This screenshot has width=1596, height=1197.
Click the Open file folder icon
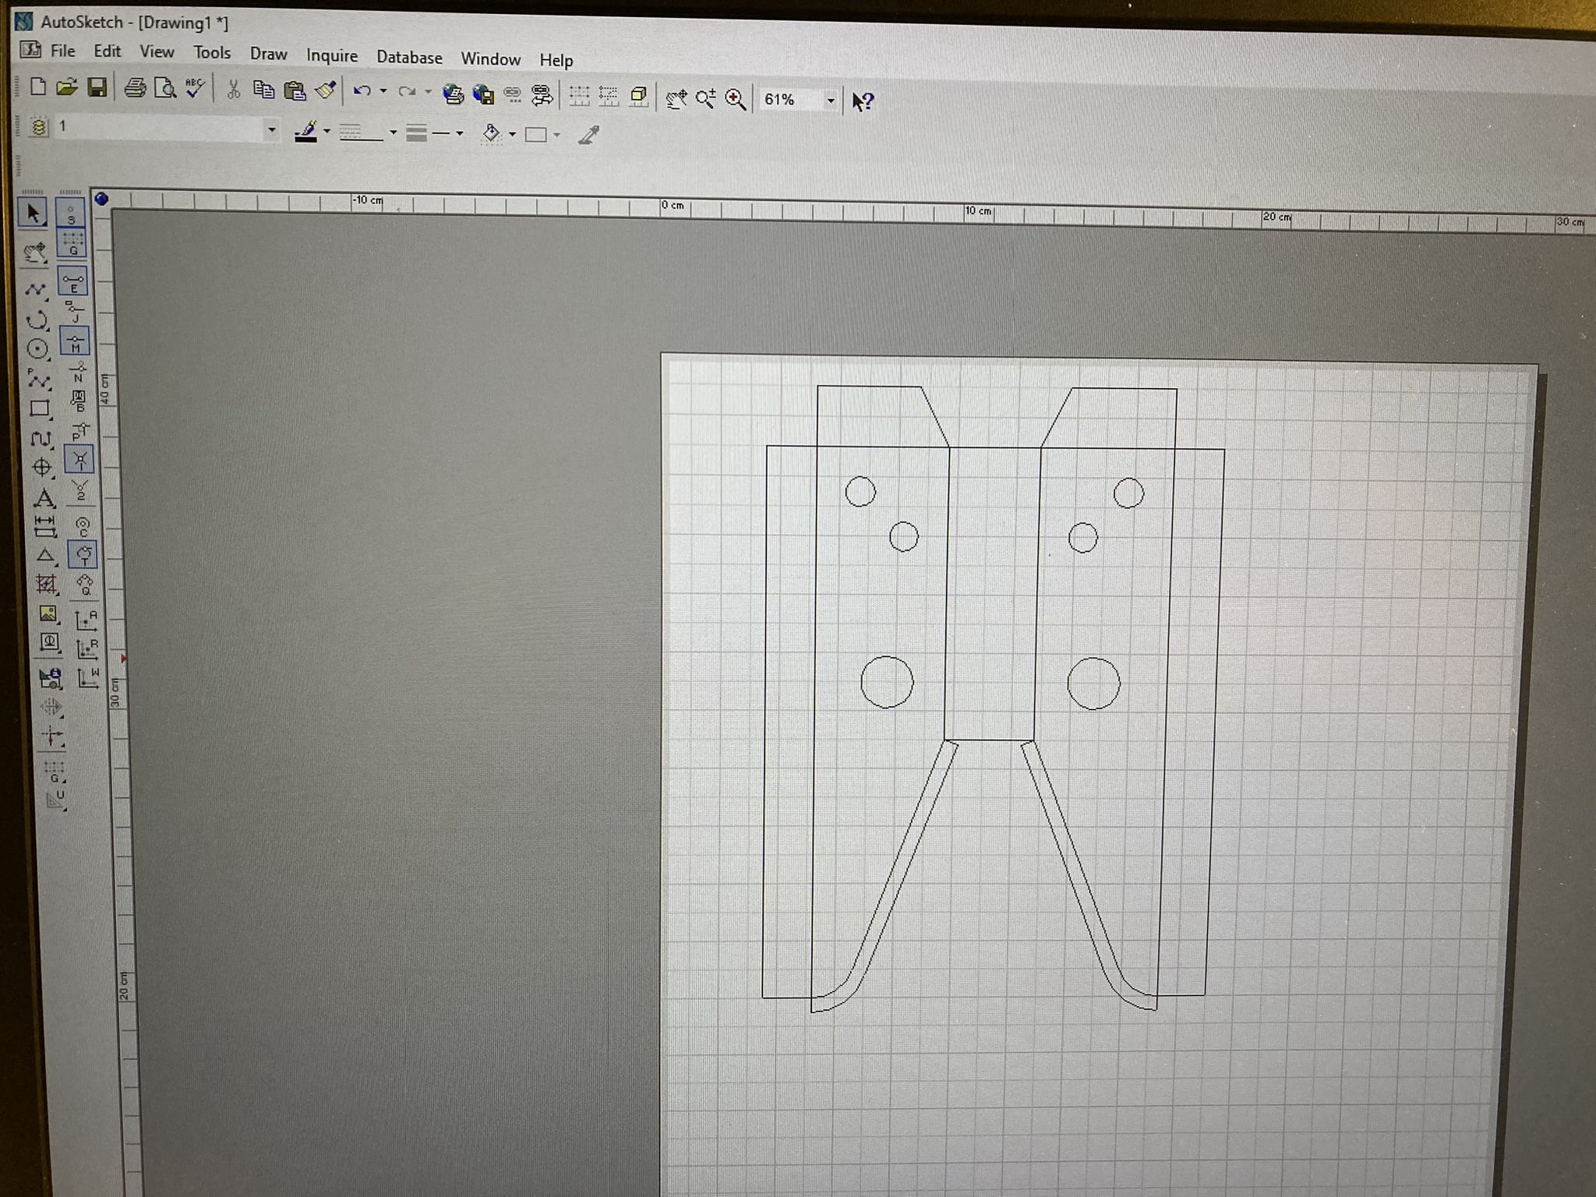tap(66, 87)
